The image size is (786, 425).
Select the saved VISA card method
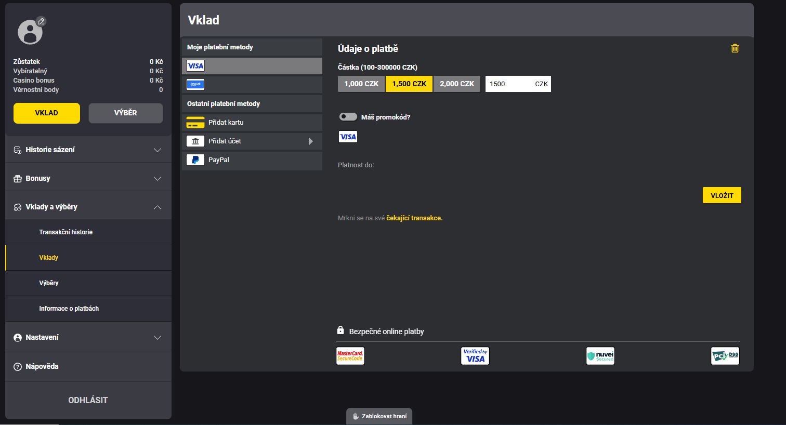[252, 66]
